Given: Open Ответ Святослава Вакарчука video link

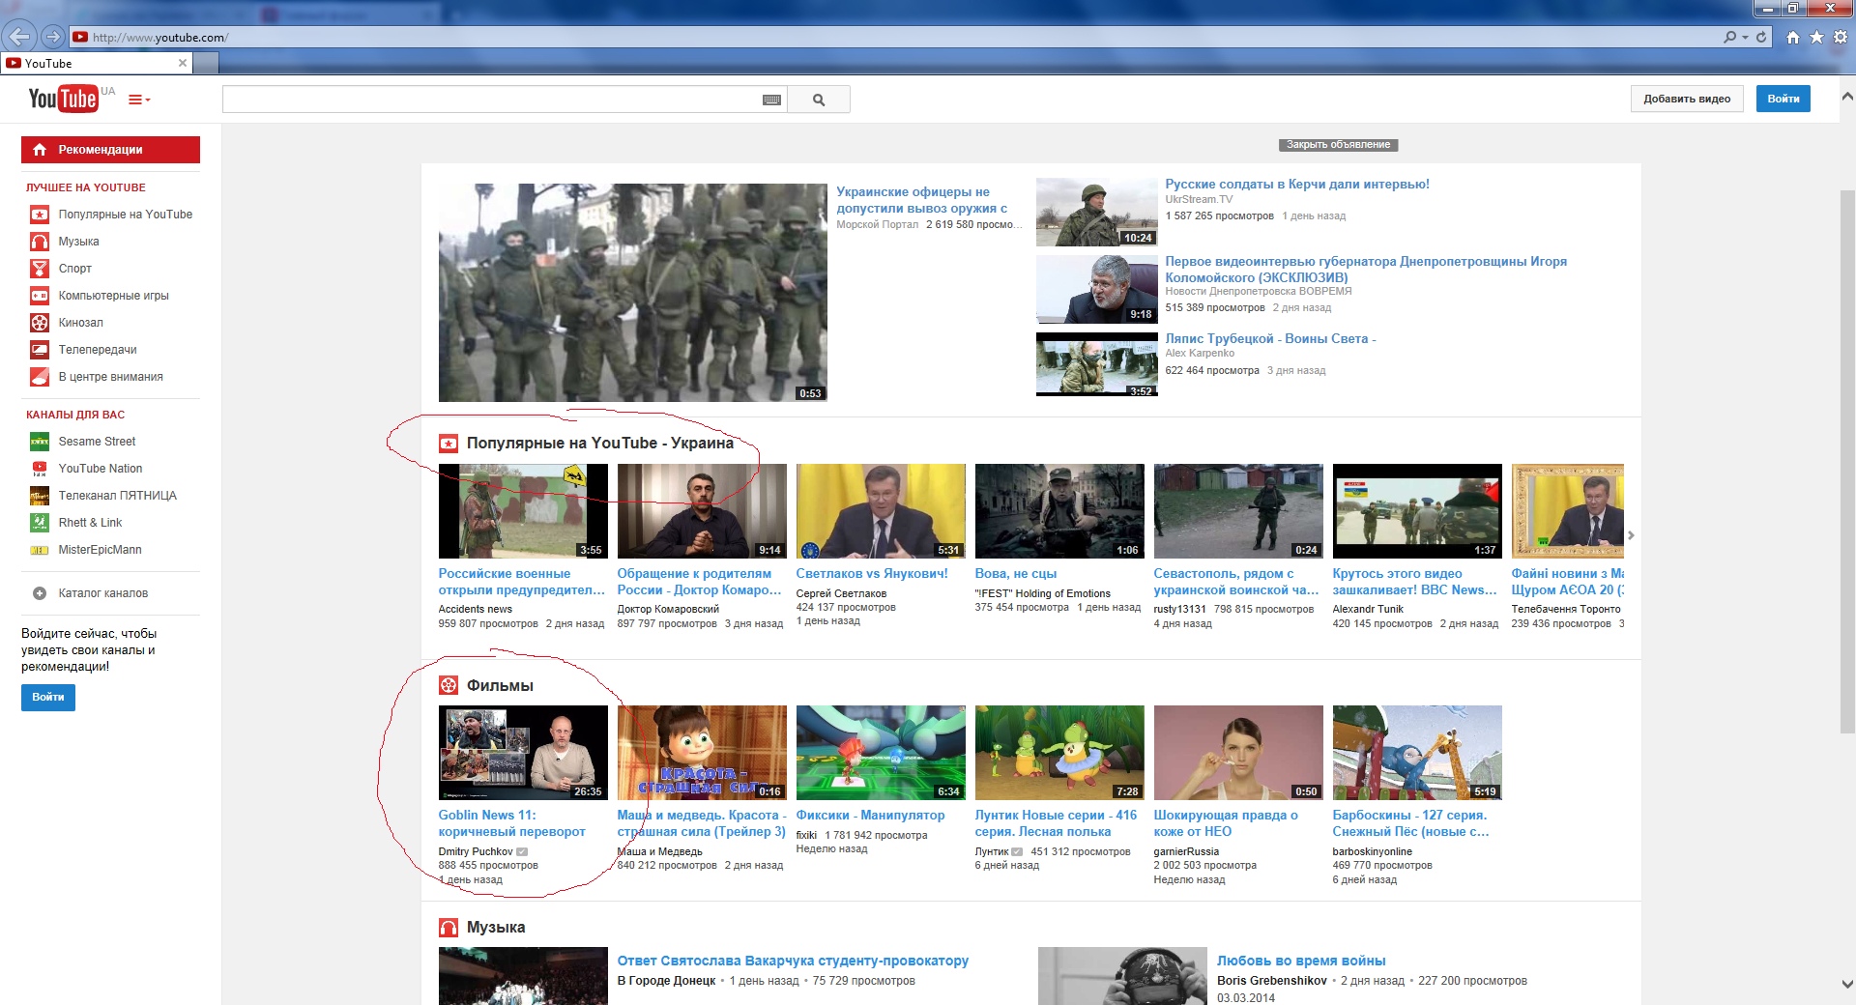Looking at the screenshot, I should [x=793, y=961].
